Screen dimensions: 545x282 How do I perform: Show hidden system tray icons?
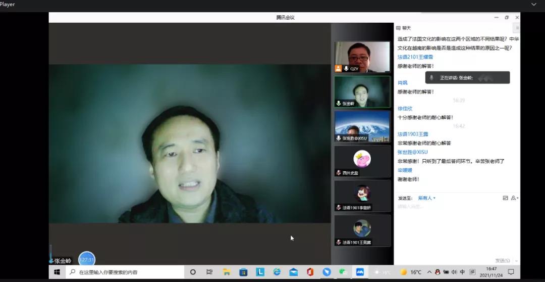pyautogui.click(x=429, y=272)
